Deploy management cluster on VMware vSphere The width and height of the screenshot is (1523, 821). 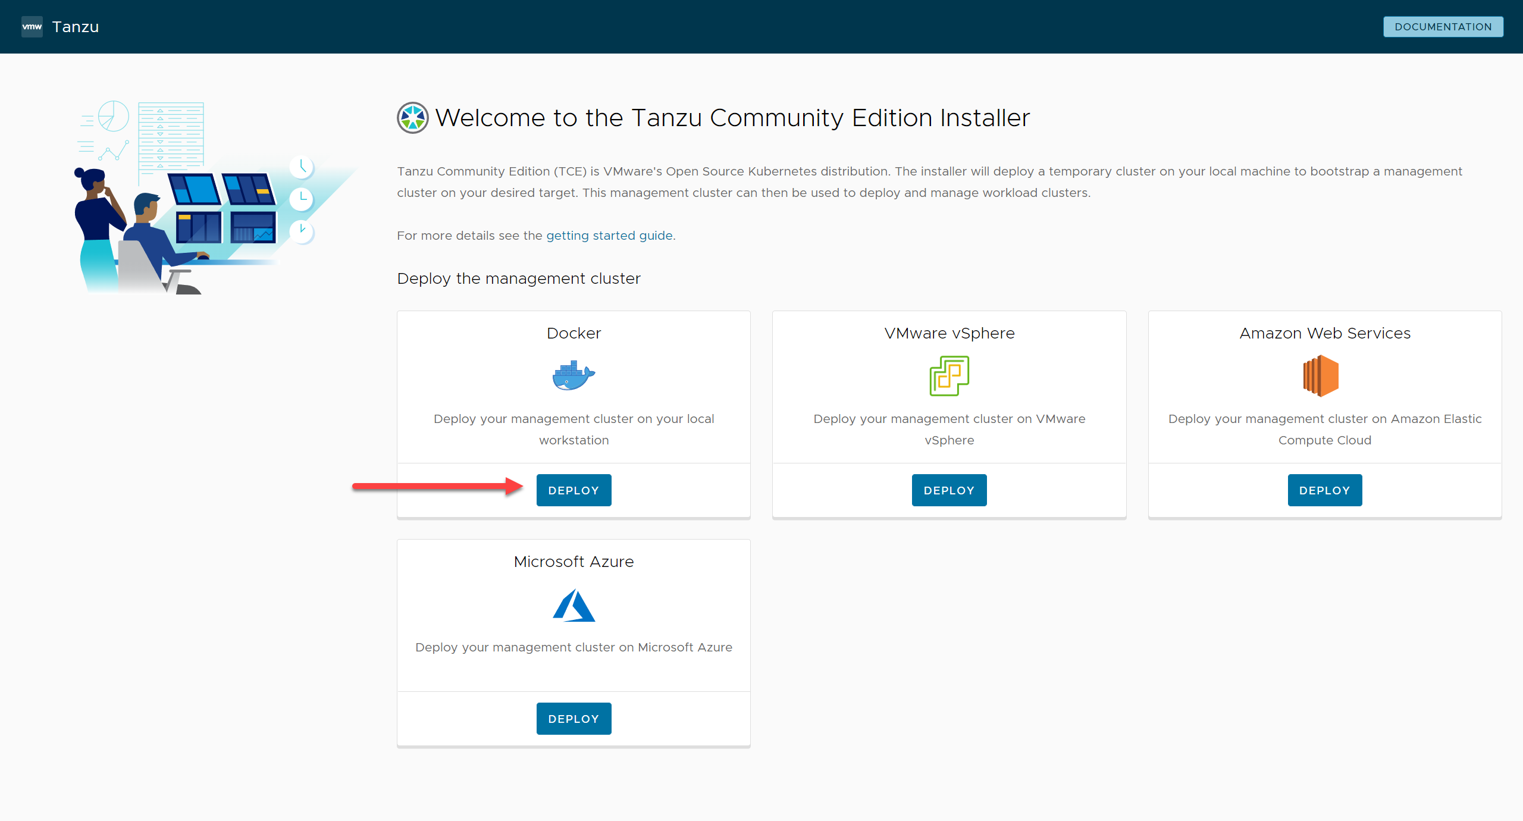949,490
